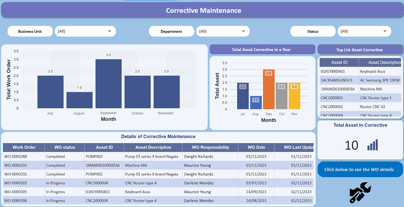Image resolution: width=404 pixels, height=207 pixels.
Task: Expand the Department filter dropdown
Action: pos(223,31)
